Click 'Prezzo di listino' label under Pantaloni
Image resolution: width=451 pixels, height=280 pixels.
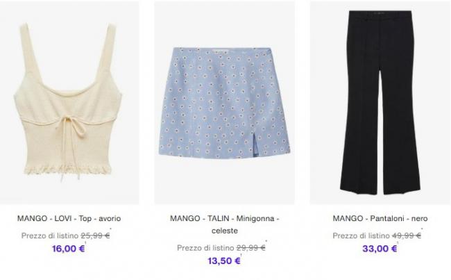click(x=361, y=236)
